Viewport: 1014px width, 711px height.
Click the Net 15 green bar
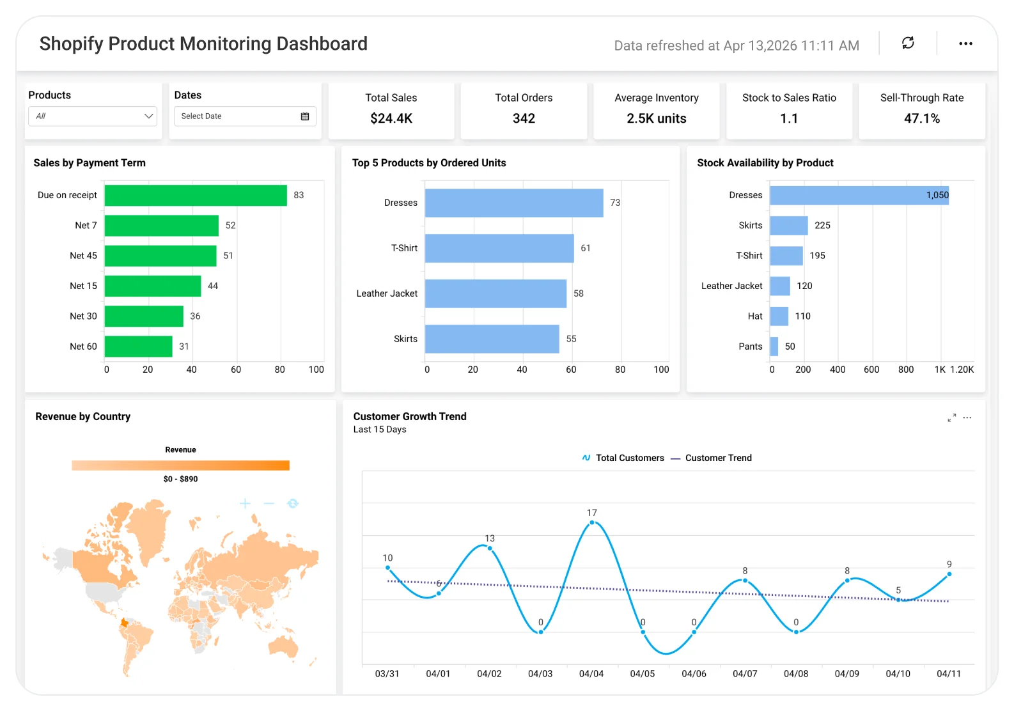pyautogui.click(x=153, y=286)
